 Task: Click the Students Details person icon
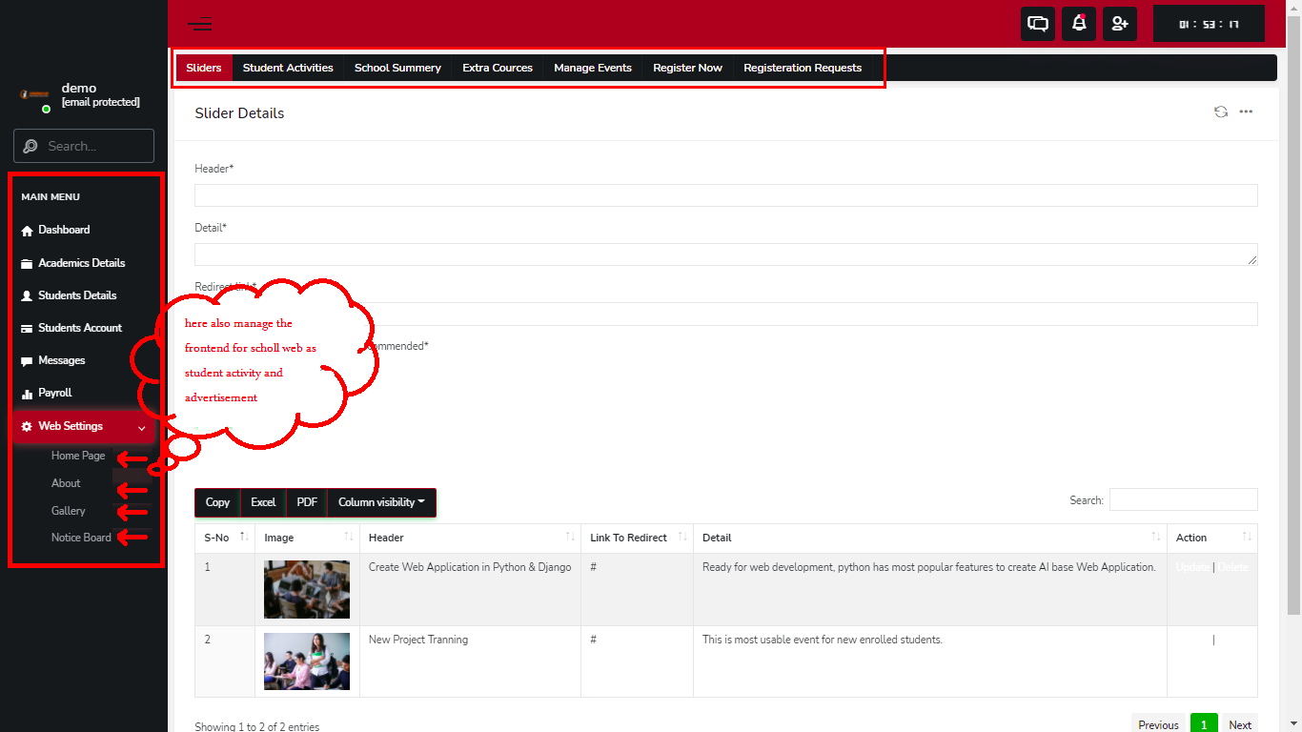pos(27,295)
